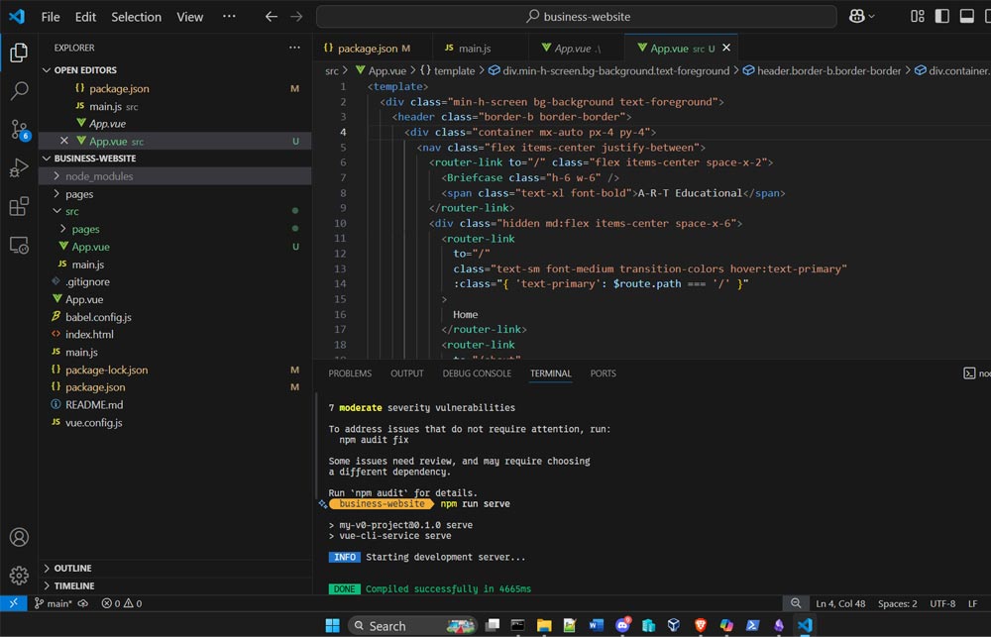The width and height of the screenshot is (991, 637).
Task: Toggle the bottom panel visibility
Action: click(966, 16)
